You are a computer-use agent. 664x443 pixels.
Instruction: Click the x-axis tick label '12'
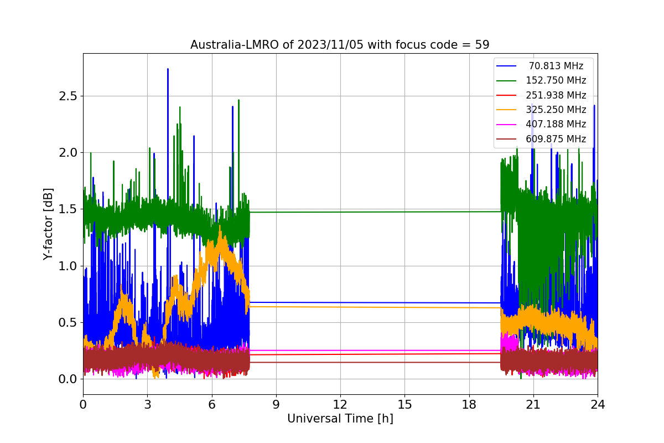click(340, 404)
